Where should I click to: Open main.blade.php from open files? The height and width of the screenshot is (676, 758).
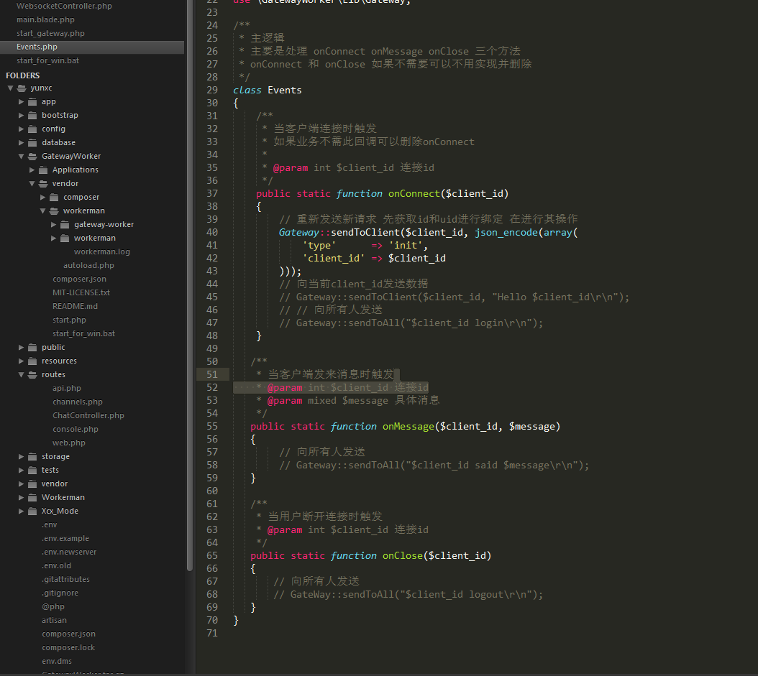click(x=45, y=19)
